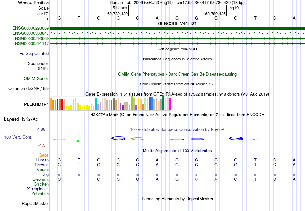Click the Layered H3K27Ac track label

(x=21, y=119)
